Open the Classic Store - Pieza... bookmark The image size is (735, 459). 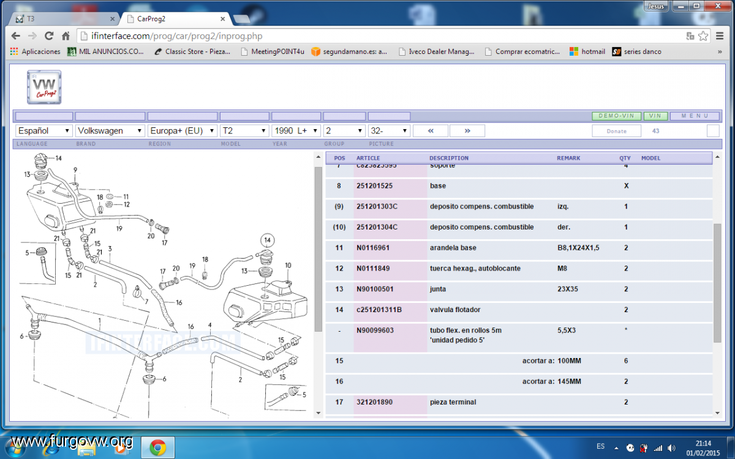point(192,52)
